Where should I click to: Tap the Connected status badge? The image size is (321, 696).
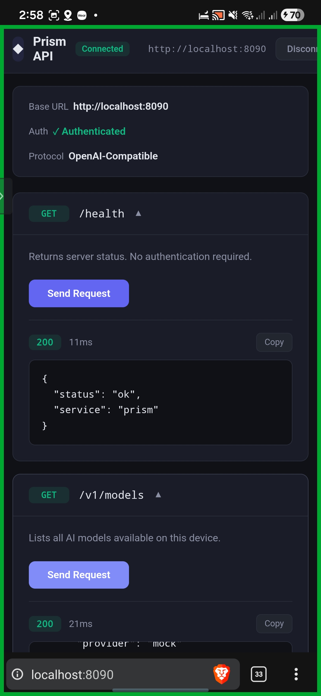pyautogui.click(x=102, y=49)
